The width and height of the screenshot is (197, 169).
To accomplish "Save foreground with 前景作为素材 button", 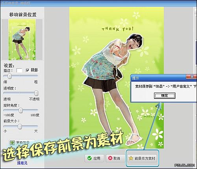I will (142, 158).
